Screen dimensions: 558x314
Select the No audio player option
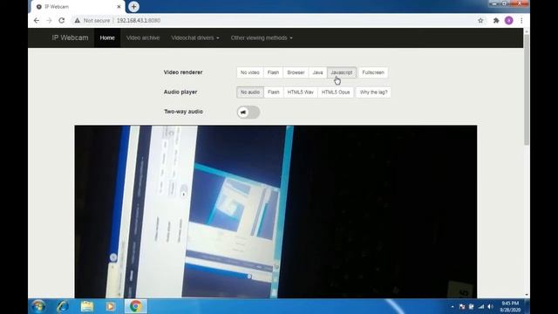tap(250, 92)
